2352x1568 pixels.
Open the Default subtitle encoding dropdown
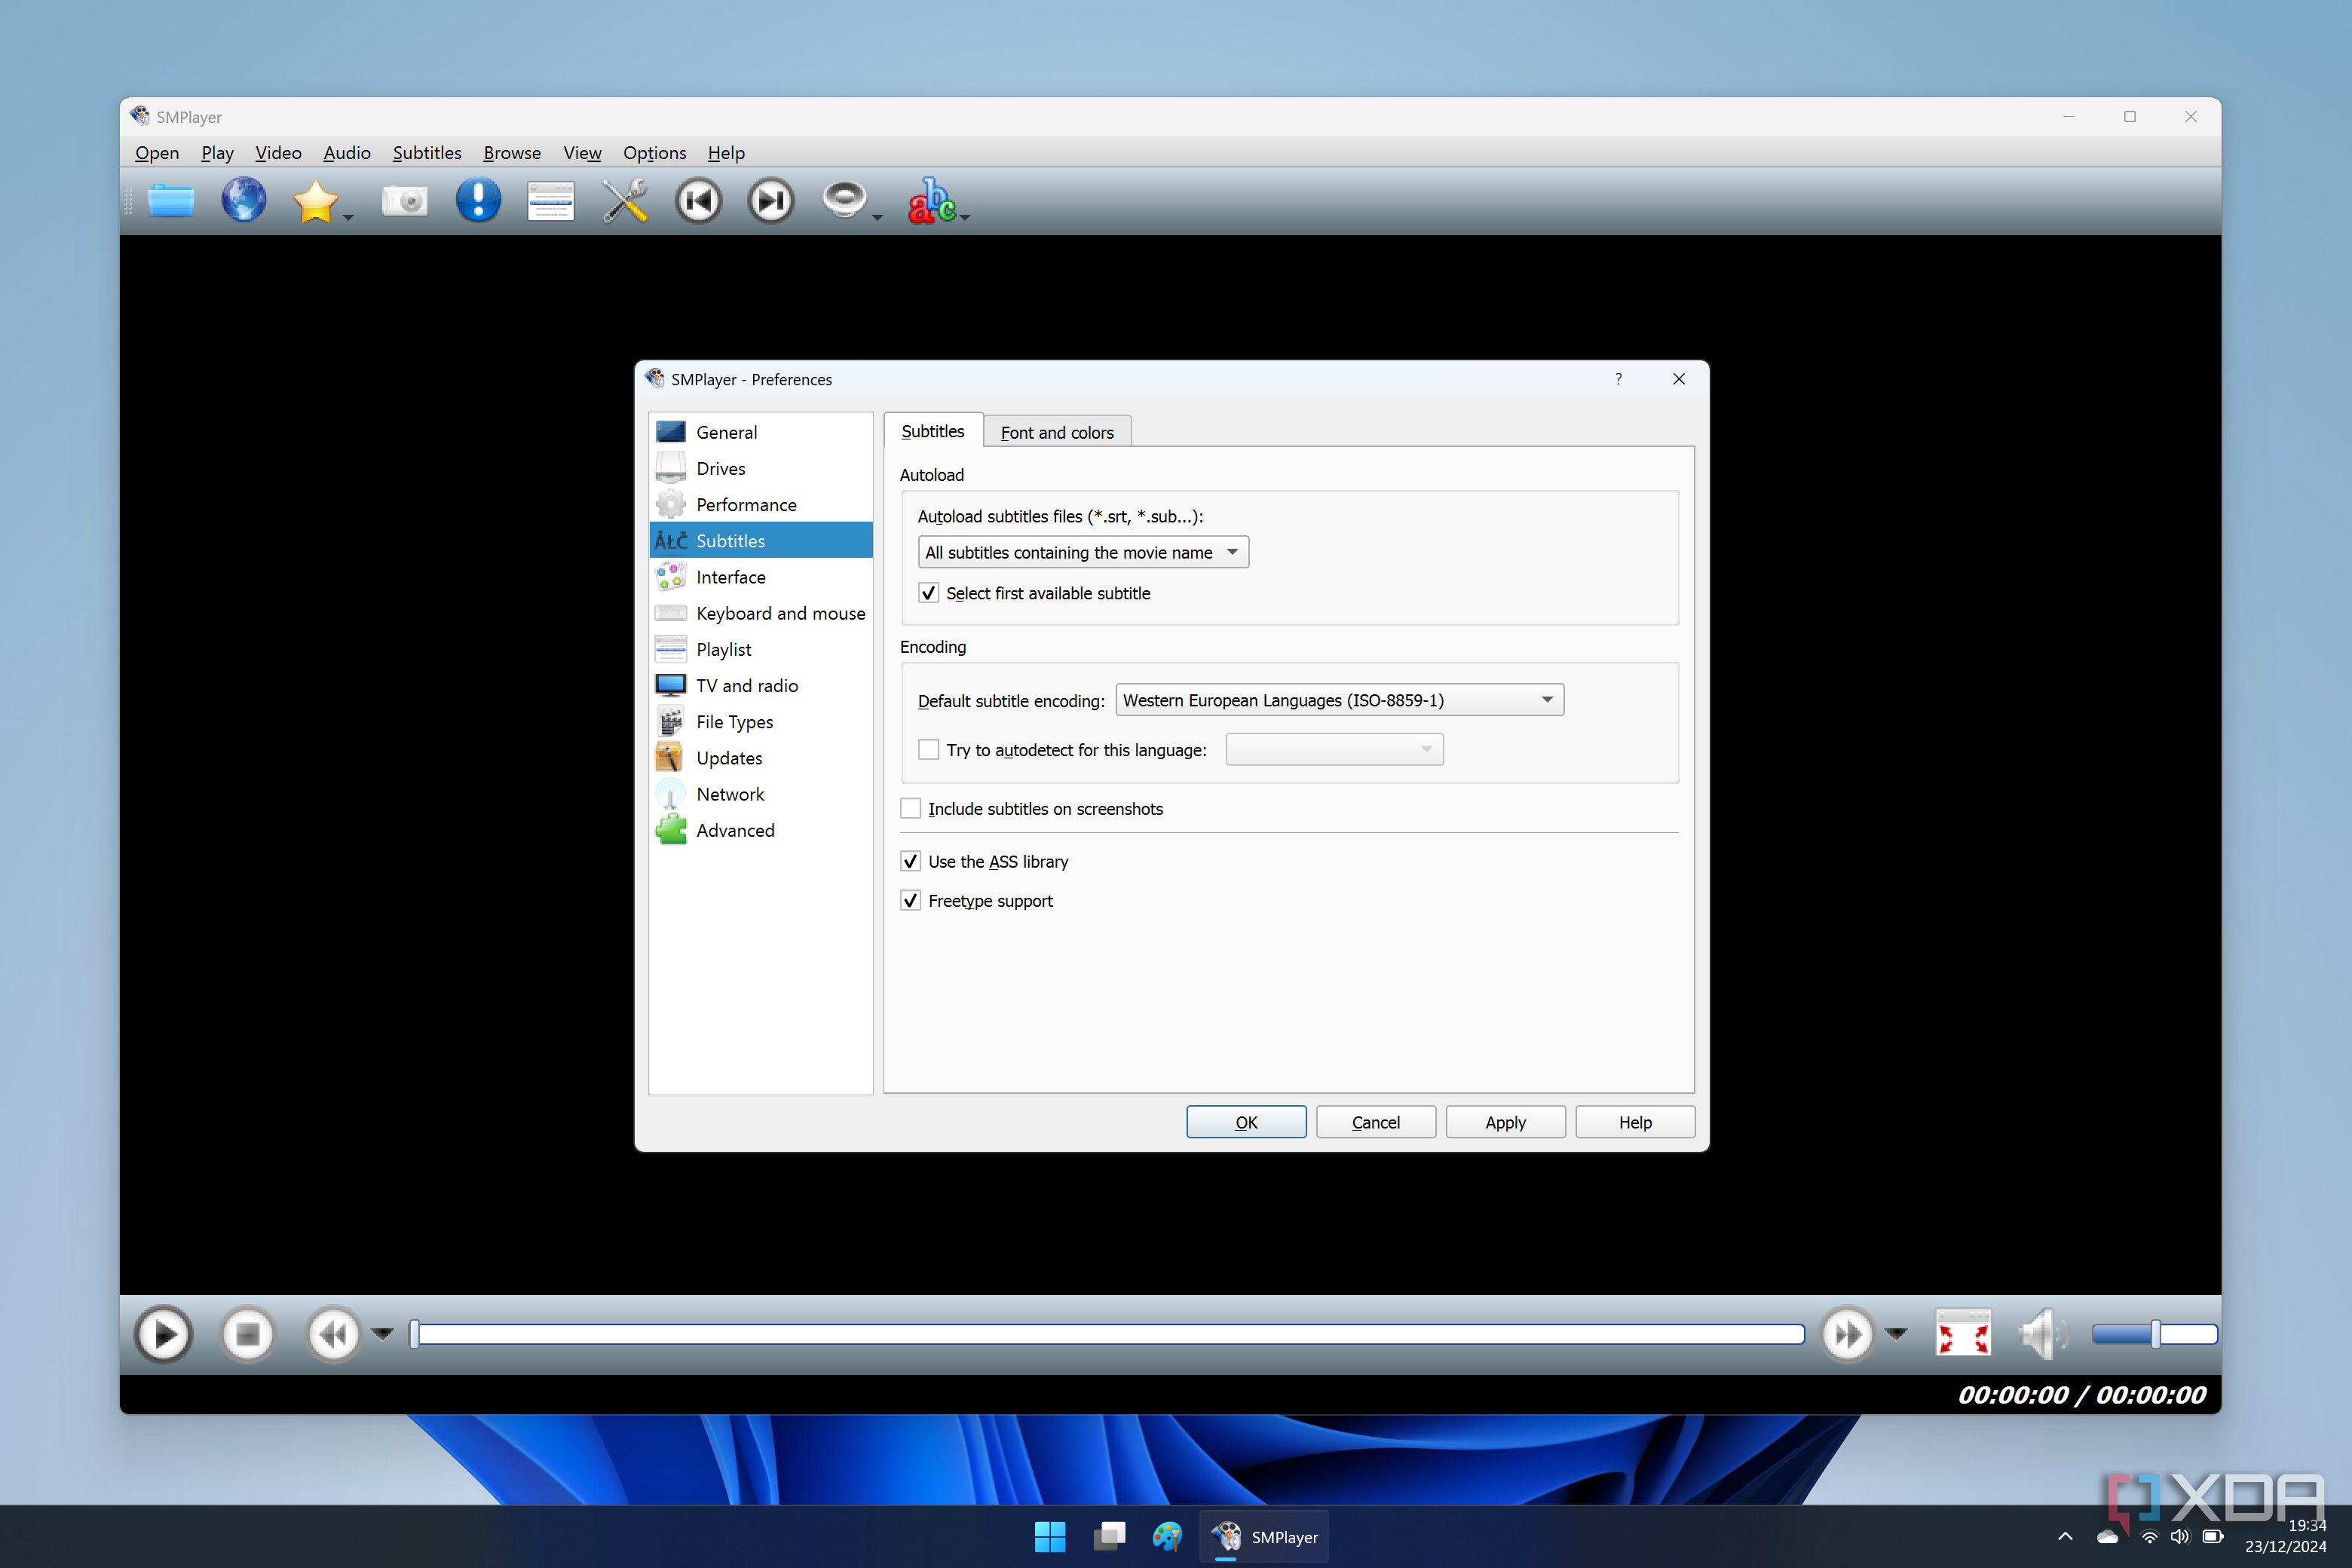point(1339,700)
